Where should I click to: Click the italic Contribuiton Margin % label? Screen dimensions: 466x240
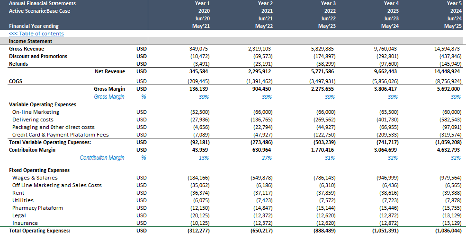point(102,158)
